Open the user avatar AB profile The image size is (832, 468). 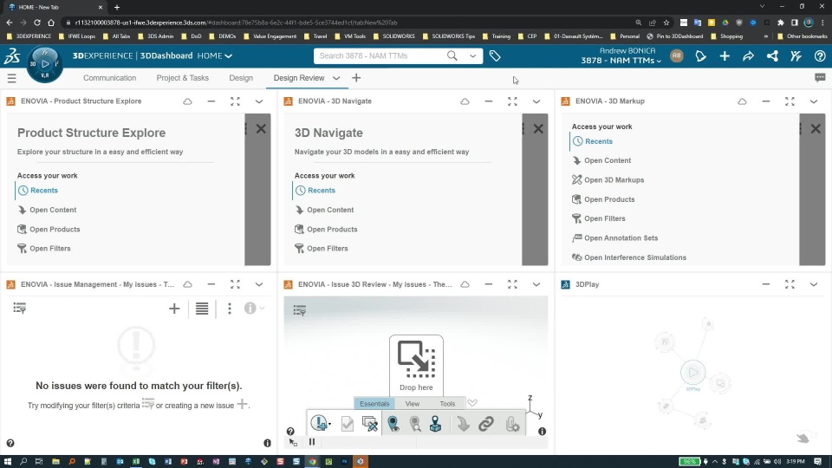coord(677,55)
